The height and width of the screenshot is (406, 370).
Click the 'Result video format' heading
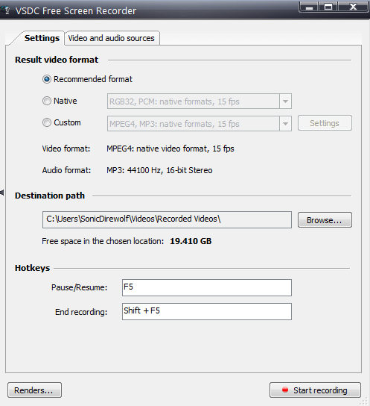pos(57,60)
